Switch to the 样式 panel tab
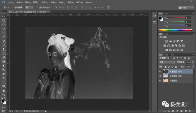The height and width of the screenshot is (113, 196). [166, 34]
